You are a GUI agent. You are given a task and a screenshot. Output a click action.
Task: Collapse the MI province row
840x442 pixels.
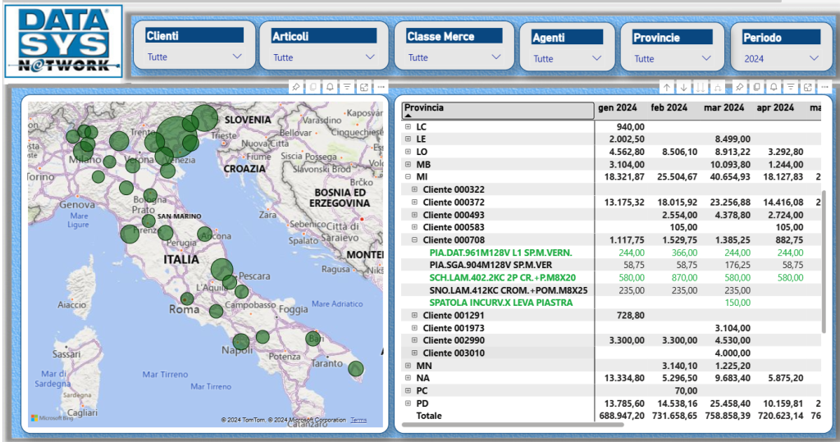[408, 177]
